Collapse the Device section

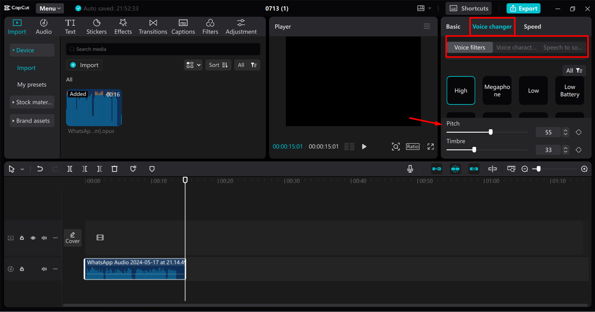32,50
